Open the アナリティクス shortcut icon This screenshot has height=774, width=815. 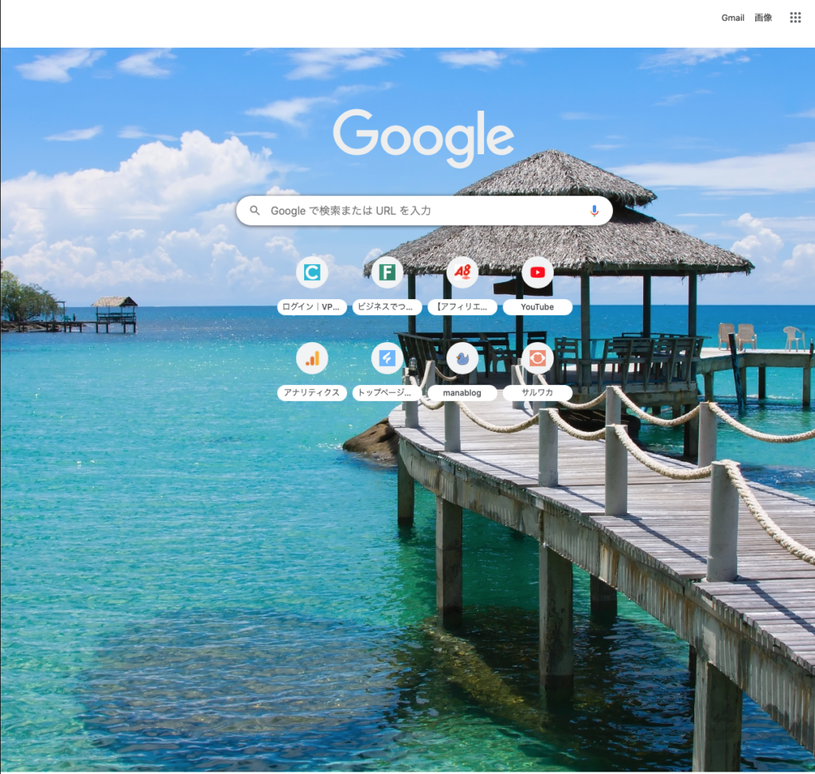click(x=312, y=359)
